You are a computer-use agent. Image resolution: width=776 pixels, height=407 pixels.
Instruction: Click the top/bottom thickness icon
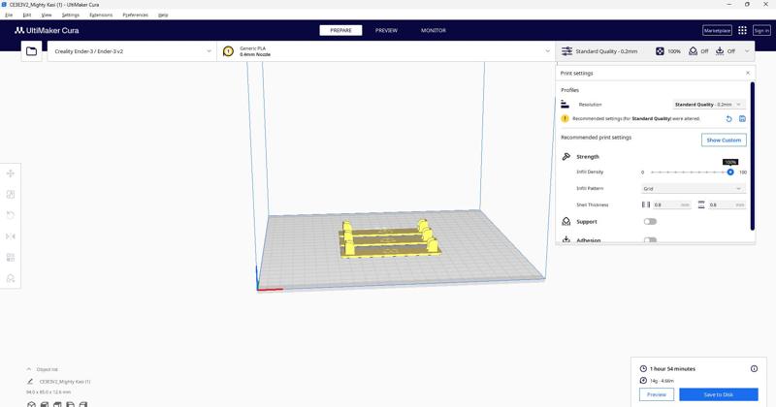click(x=701, y=204)
